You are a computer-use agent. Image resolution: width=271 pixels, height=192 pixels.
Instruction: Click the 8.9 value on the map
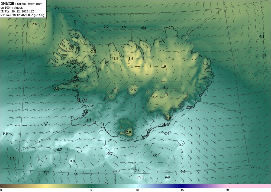coord(117,171)
